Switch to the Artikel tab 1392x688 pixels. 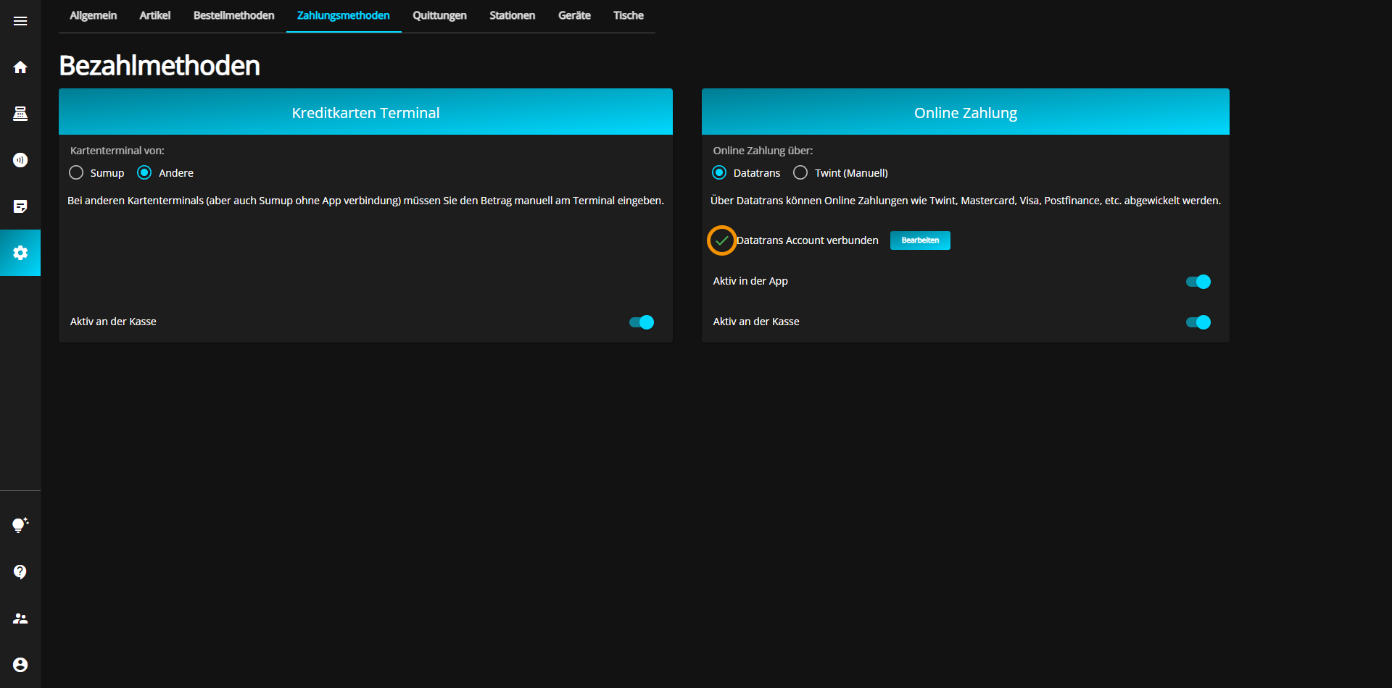click(x=155, y=16)
